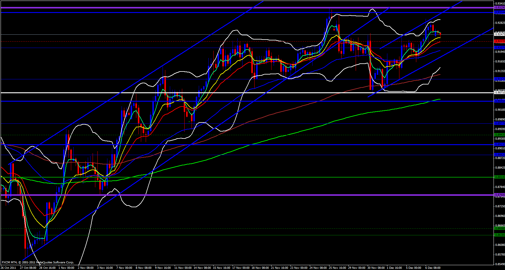Click the green 0.88140 price label
Viewport: 505px width, 270px height.
point(499,177)
